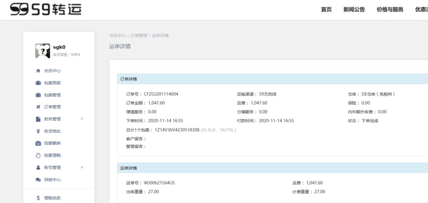428x203 pixels.
Task: Open 消息中心 in the sidebar
Action: click(52, 179)
